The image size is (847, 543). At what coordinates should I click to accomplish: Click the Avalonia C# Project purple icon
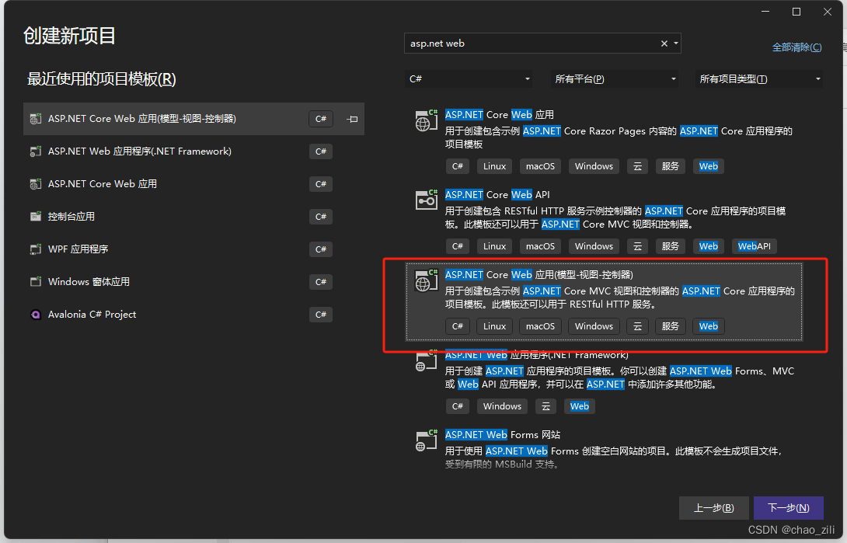coord(36,315)
